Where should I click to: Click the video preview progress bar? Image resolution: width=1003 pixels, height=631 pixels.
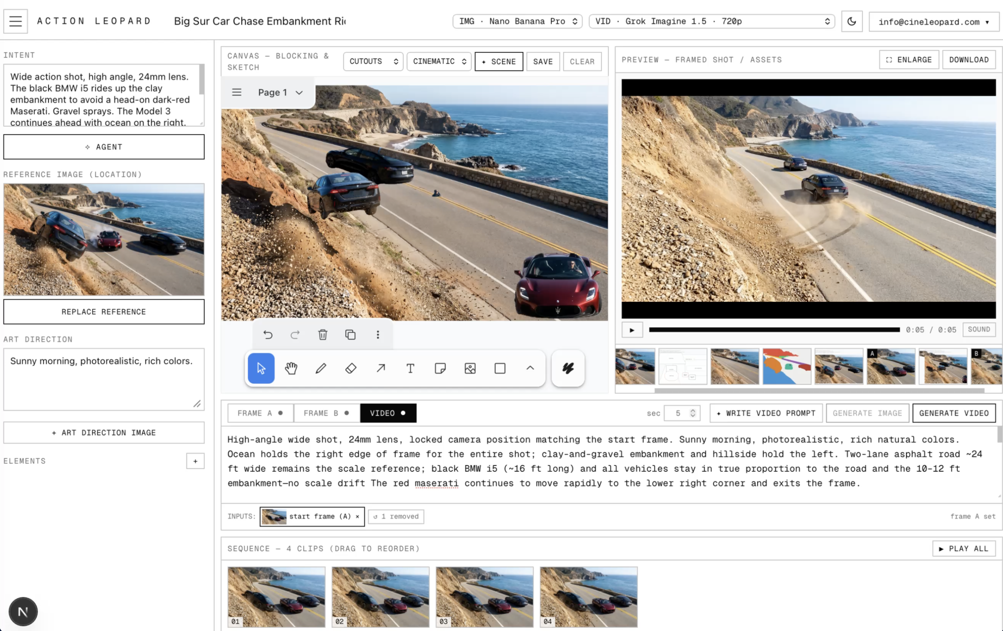(x=774, y=330)
